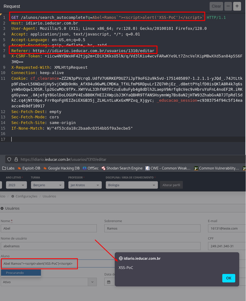The width and height of the screenshot is (246, 301).
Task: Expand the request view with plus button
Action: click(237, 6)
